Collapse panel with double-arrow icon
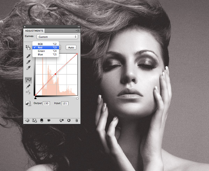Viewport: 209px width, 171px height. [79, 27]
